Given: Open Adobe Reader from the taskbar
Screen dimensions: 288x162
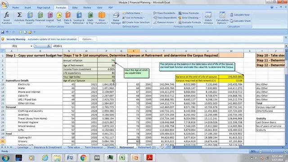Looking at the screenshot, I should pyautogui.click(x=149, y=158).
